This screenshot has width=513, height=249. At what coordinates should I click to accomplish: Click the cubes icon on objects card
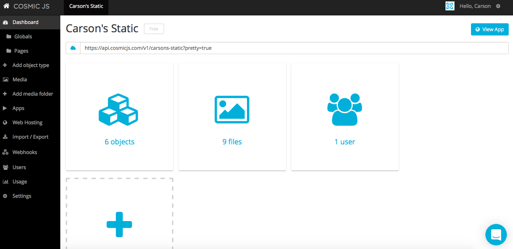point(118,110)
